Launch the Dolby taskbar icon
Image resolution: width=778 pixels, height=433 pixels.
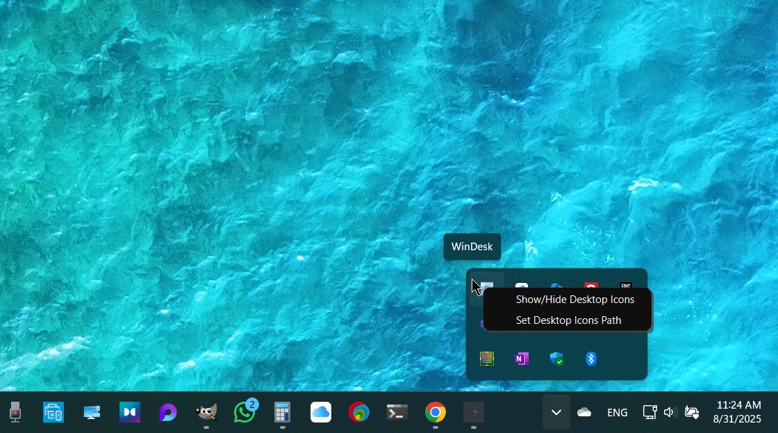tap(130, 412)
